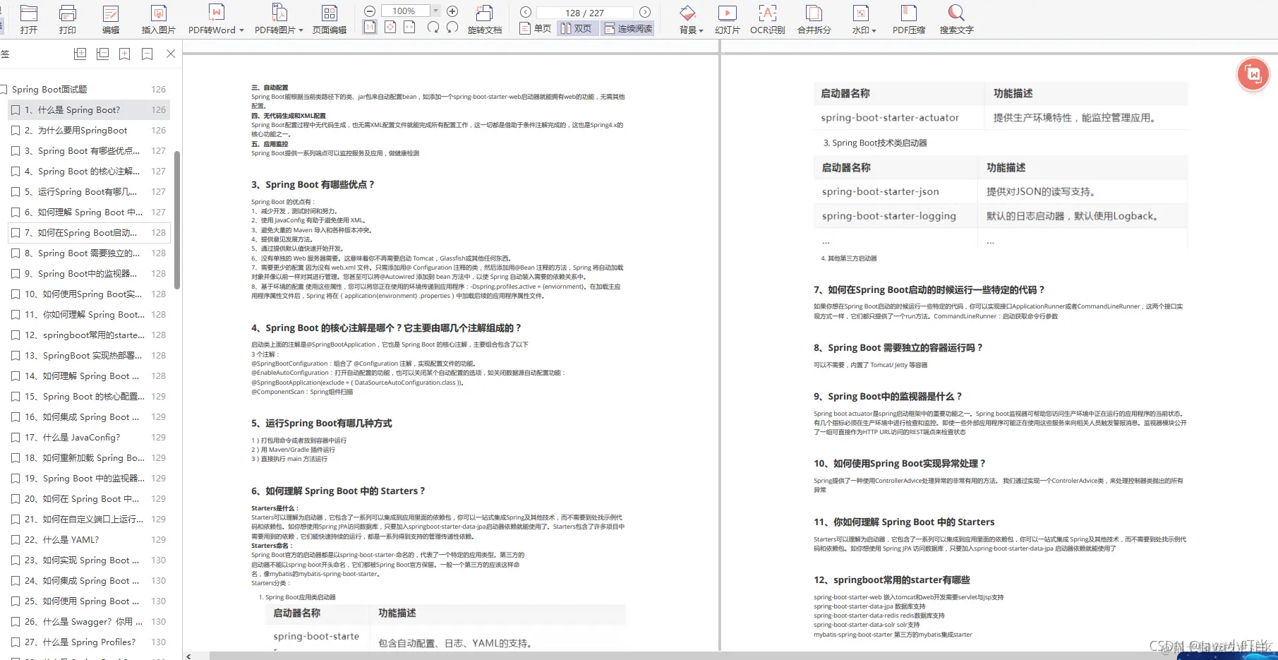
Task: Expand all bookmarks in sidebar header
Action: pyautogui.click(x=80, y=54)
